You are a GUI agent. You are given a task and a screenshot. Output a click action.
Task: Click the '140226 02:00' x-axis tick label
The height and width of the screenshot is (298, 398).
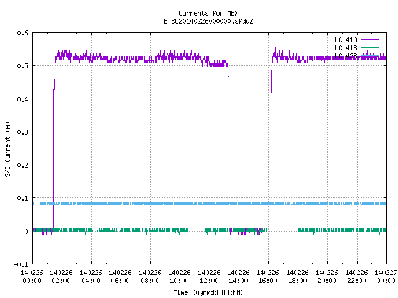click(x=61, y=277)
